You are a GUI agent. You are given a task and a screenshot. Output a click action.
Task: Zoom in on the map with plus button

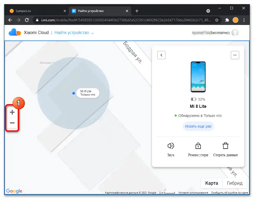point(12,112)
